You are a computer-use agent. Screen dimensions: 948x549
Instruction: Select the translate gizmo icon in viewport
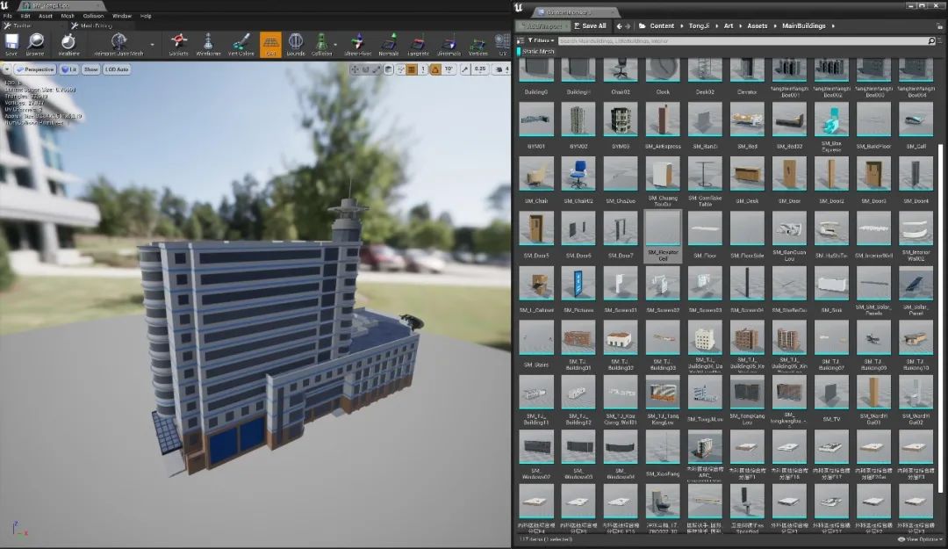(355, 69)
